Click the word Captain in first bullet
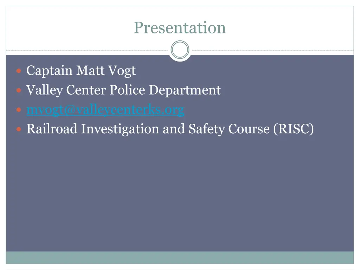360x270 pixels. click(x=49, y=70)
